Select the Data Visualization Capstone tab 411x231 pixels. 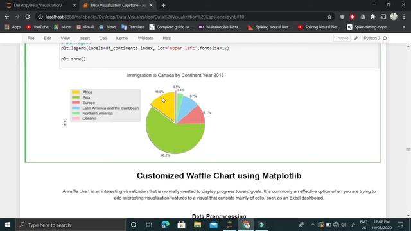[x=118, y=6]
